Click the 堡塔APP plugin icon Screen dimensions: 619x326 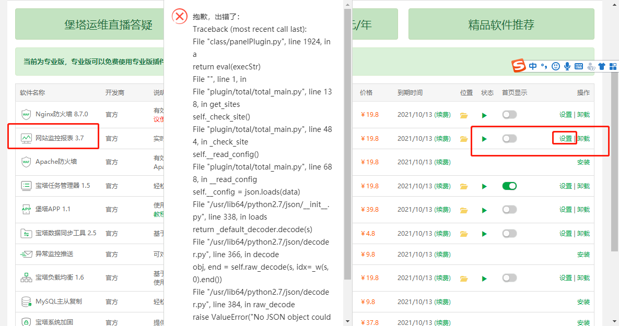[x=26, y=209]
